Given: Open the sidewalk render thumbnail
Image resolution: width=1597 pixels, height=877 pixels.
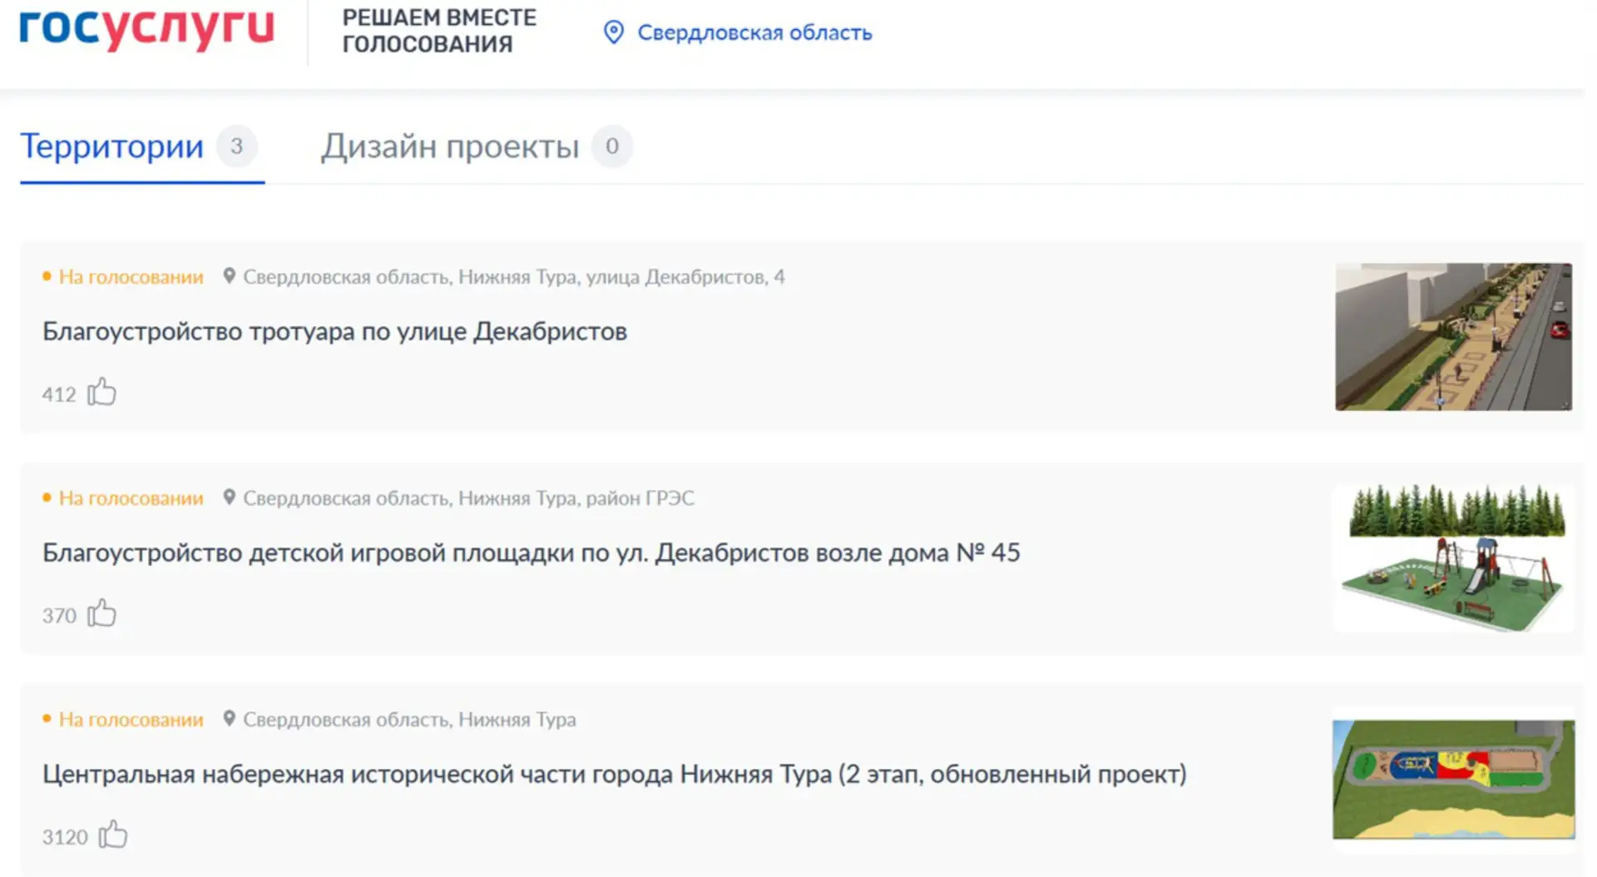Looking at the screenshot, I should click(x=1453, y=337).
